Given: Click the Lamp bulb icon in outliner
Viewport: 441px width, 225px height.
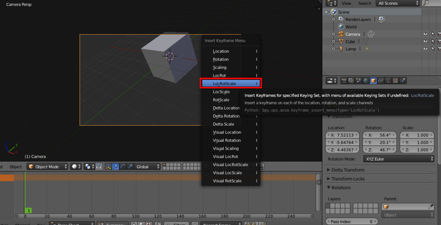Looking at the screenshot, I should (341, 49).
